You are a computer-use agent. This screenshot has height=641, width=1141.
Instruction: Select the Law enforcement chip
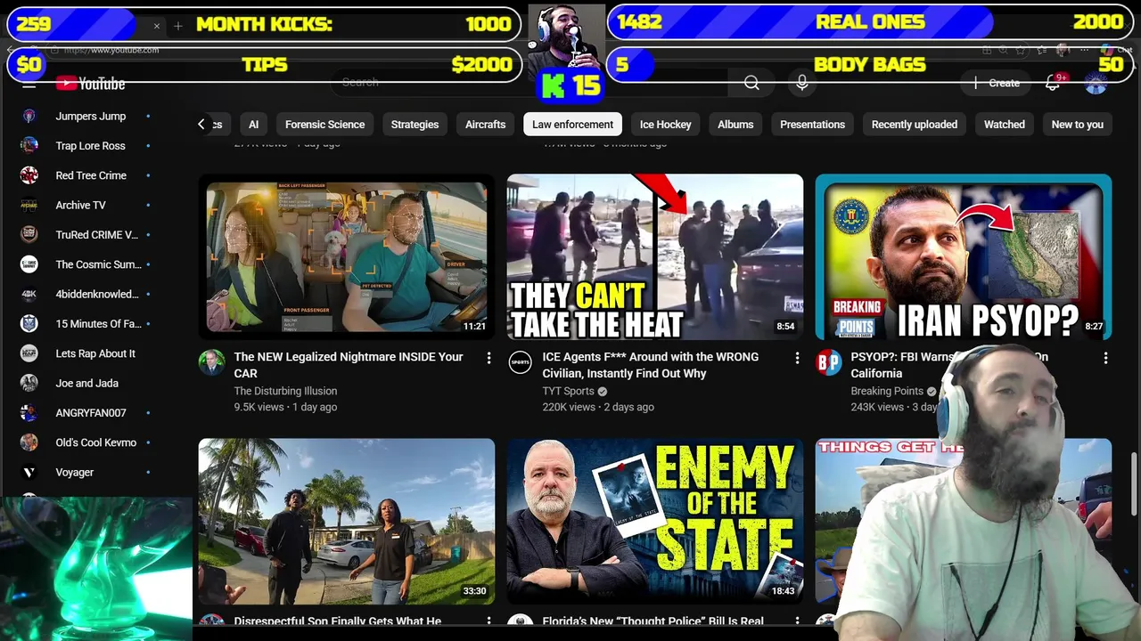(572, 125)
